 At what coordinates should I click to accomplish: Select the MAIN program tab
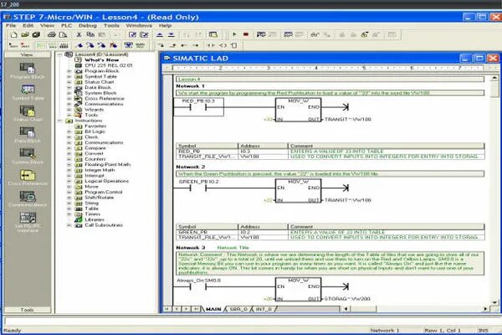213,309
